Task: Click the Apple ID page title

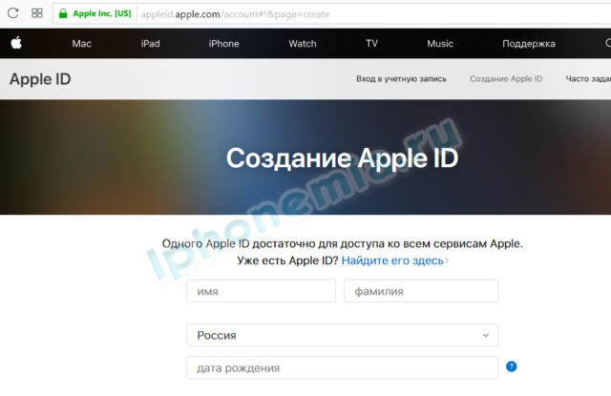Action: [40, 79]
